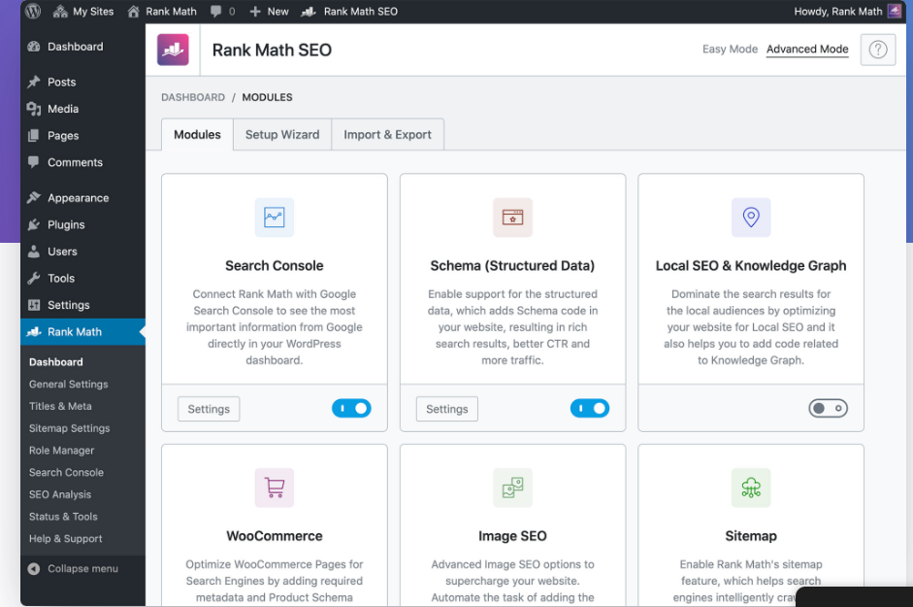
Task: Click the Schema structured data icon
Action: (512, 218)
